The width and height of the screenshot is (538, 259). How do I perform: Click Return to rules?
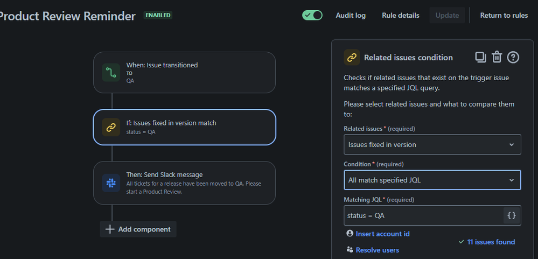[x=504, y=15]
